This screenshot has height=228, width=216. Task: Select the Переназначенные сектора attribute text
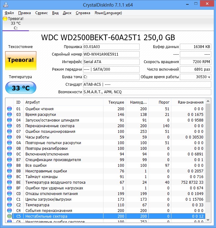(x=50, y=126)
